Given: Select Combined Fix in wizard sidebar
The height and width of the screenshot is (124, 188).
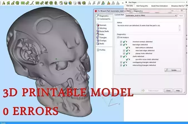Looking at the screenshot, I should [103, 19].
